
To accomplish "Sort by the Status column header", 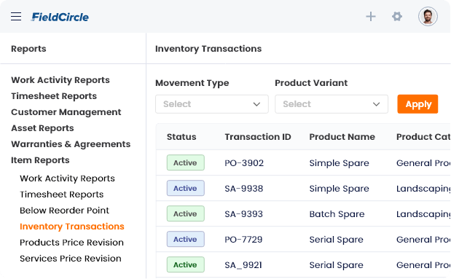I will 181,137.
